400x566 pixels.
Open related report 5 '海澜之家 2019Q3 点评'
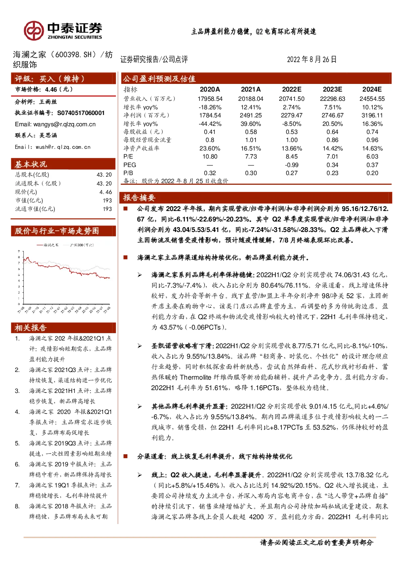(70, 448)
